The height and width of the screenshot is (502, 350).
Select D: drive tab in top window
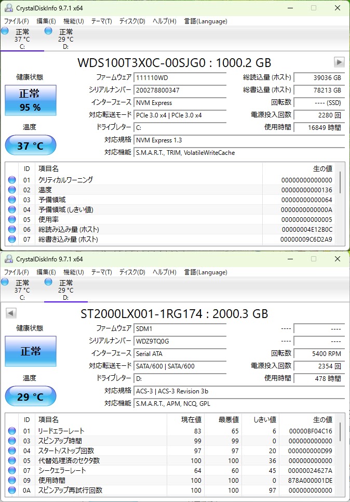pos(65,39)
